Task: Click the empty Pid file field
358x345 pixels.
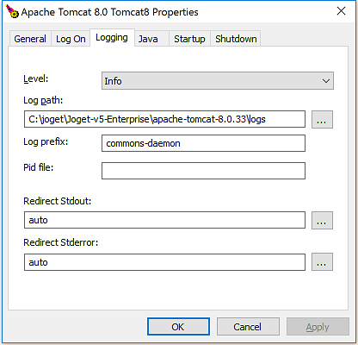Action: [x=203, y=171]
